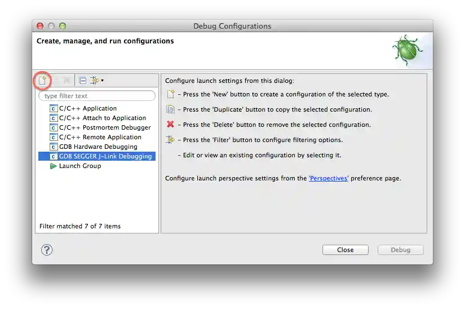Open the 'Perspectives' preference page link
Viewport: 465px width, 309px height.
[x=329, y=178]
